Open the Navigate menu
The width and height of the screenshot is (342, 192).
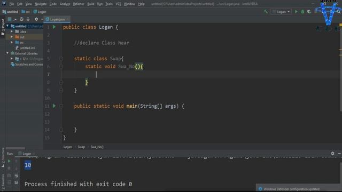(x=41, y=4)
